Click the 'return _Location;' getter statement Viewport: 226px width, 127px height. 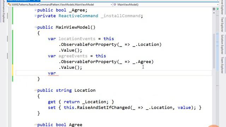(x=86, y=102)
